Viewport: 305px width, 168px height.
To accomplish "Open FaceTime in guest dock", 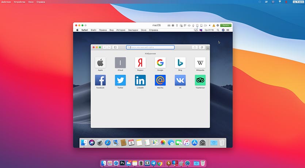I will click(179, 142).
